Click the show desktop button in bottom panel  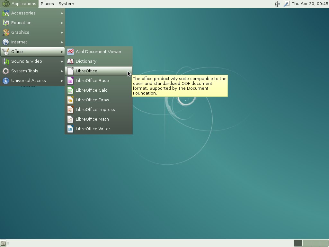(x=3, y=243)
